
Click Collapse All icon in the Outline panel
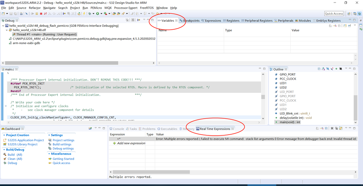click(x=319, y=69)
